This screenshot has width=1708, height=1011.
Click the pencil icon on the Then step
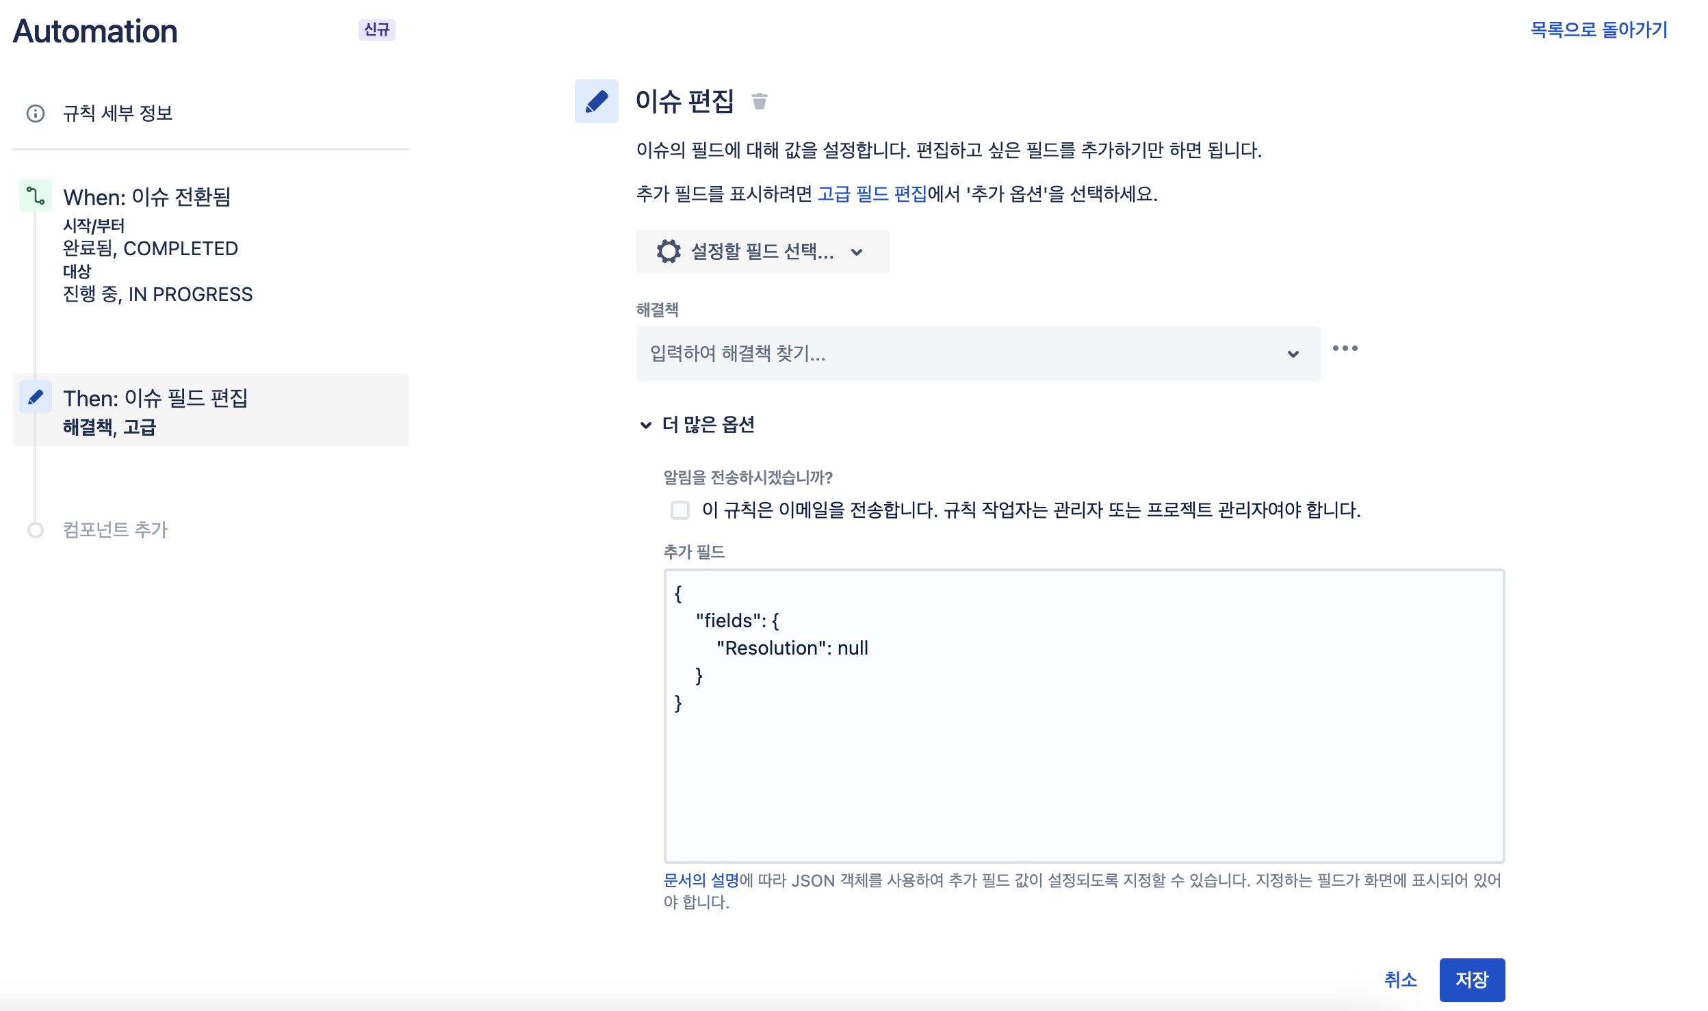coord(36,397)
